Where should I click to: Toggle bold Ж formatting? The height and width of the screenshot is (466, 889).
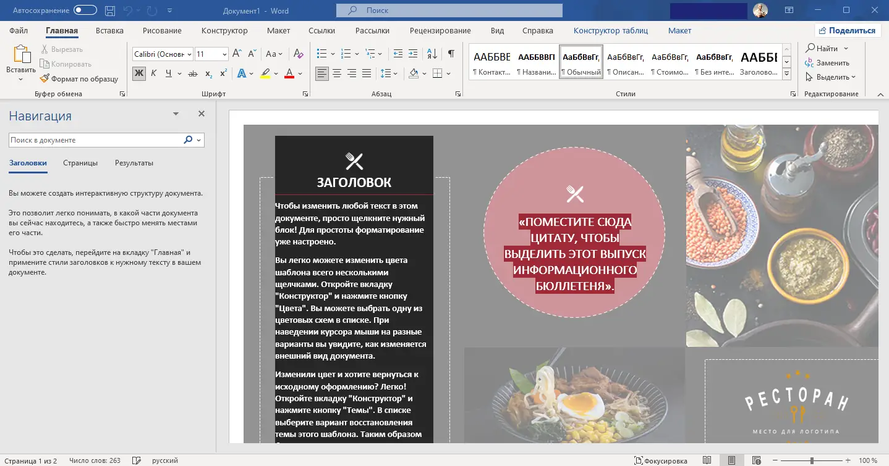(x=139, y=73)
